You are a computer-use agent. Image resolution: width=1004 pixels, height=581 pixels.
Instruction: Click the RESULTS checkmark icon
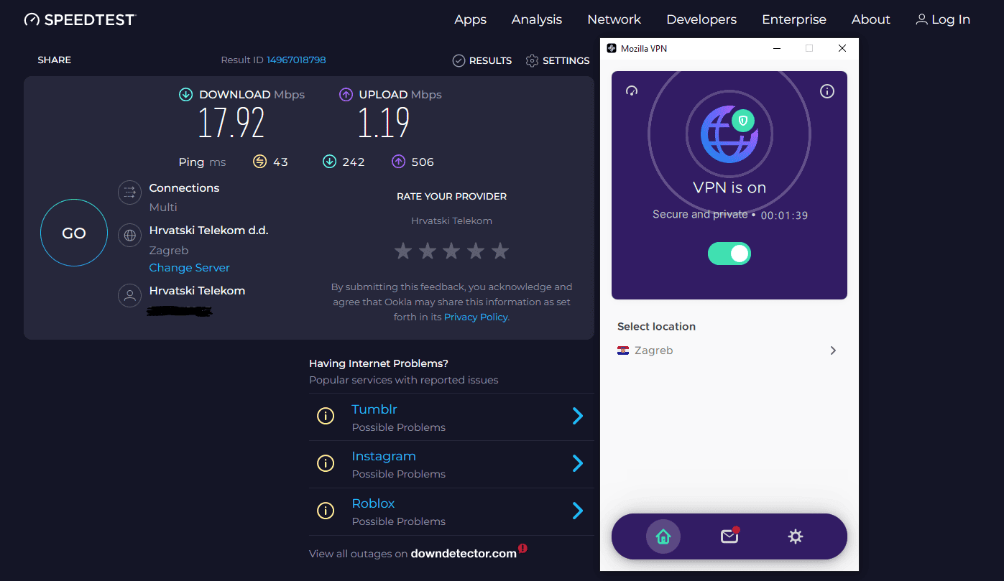[x=459, y=61]
